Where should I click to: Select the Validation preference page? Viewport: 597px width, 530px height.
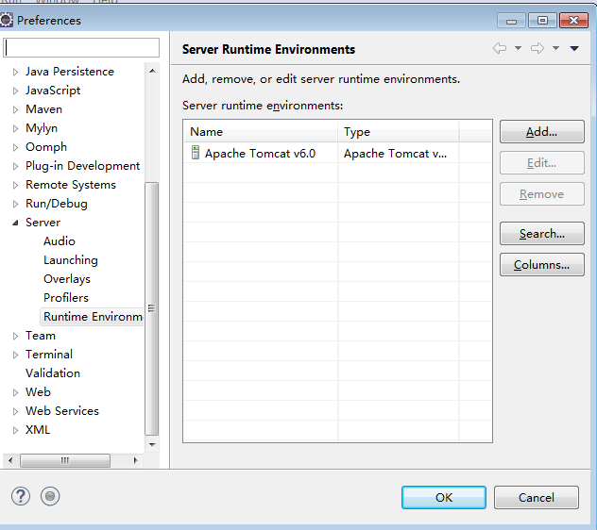53,373
